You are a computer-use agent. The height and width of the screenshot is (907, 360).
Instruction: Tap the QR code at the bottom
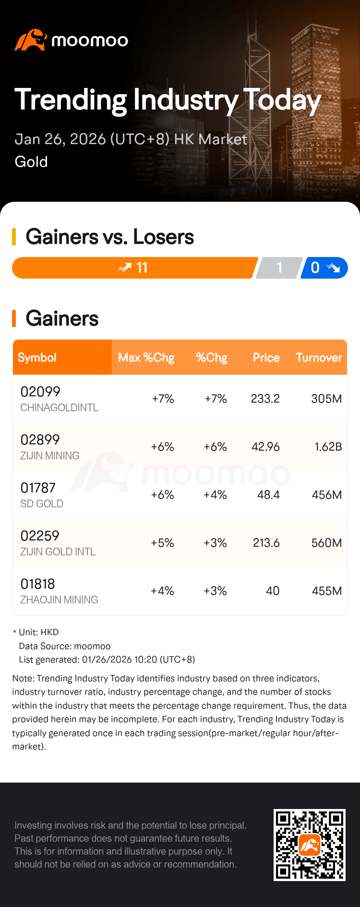pyautogui.click(x=310, y=845)
